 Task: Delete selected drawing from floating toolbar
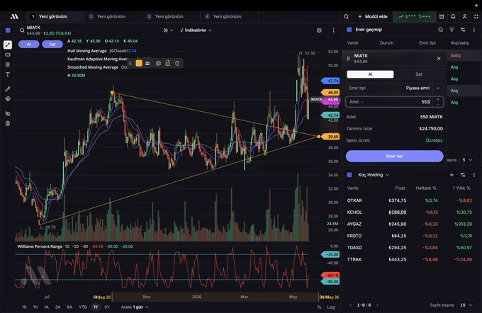pyautogui.click(x=177, y=63)
